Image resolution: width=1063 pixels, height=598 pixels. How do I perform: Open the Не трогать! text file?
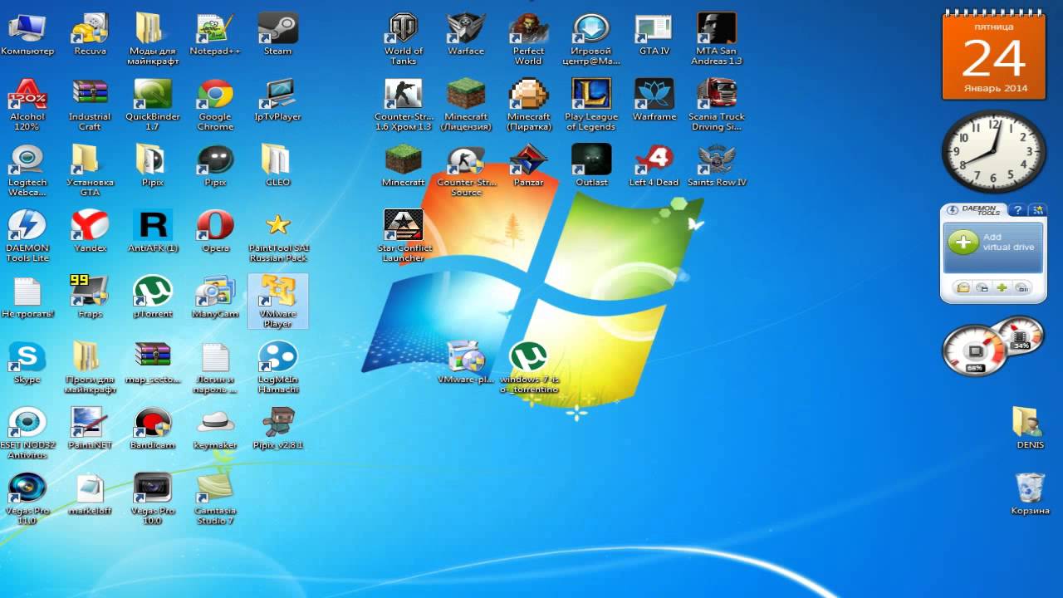27,297
